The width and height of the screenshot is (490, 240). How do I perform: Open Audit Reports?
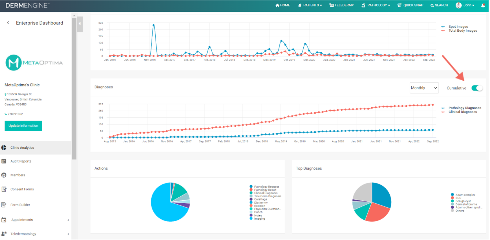coord(21,162)
